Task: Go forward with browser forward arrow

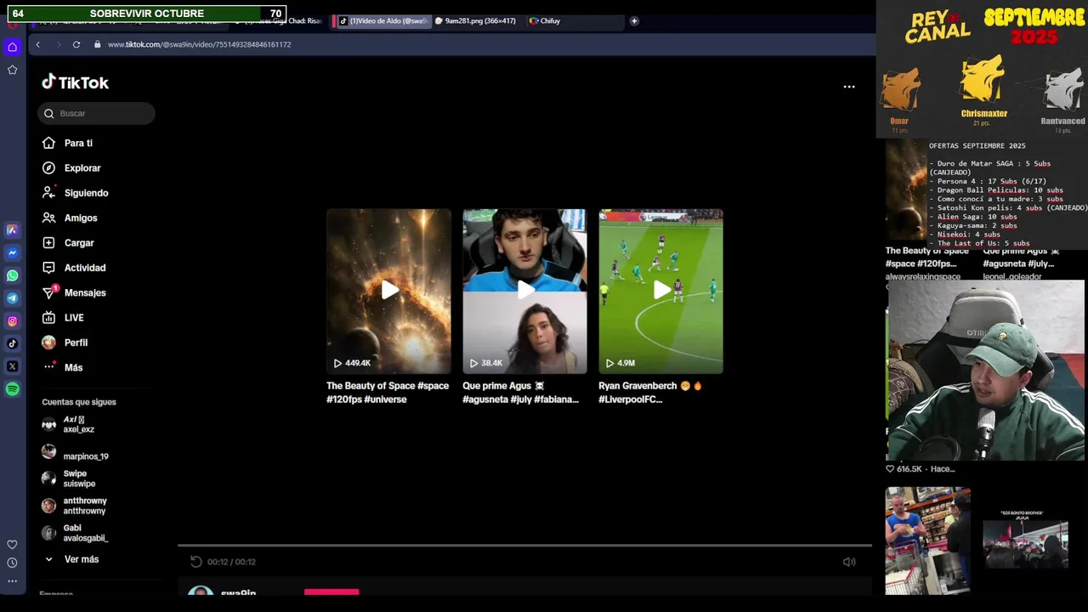Action: [x=58, y=44]
